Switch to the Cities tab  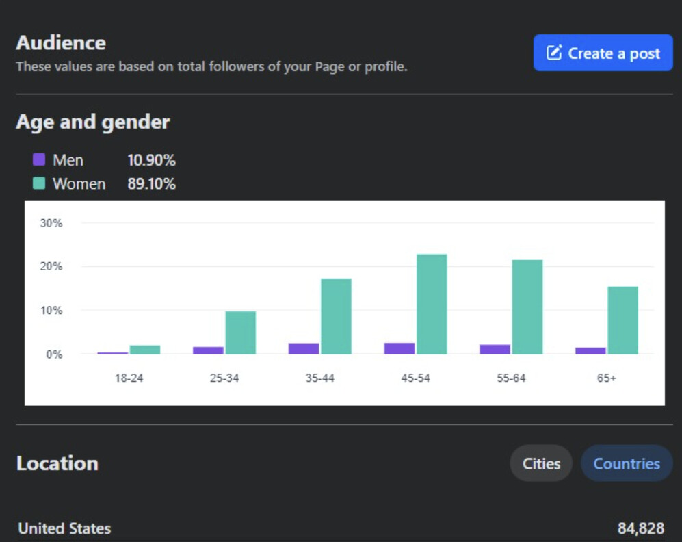click(541, 463)
